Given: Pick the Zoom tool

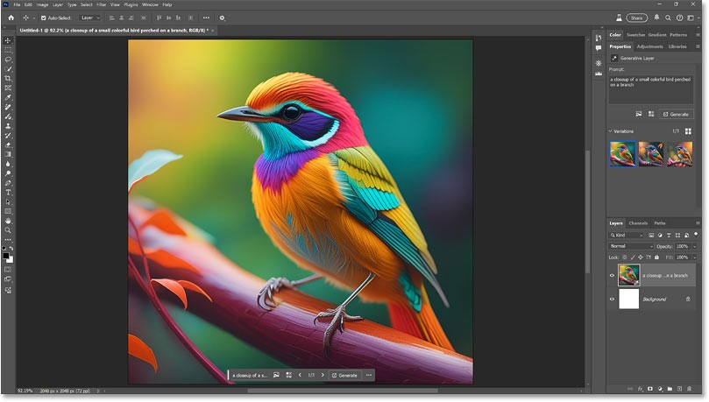Looking at the screenshot, I should pyautogui.click(x=8, y=230).
